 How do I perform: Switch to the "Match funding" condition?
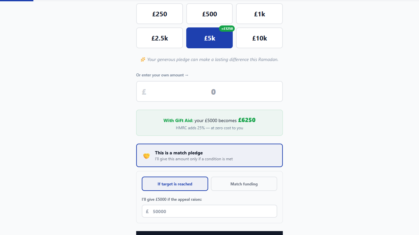coord(244,184)
